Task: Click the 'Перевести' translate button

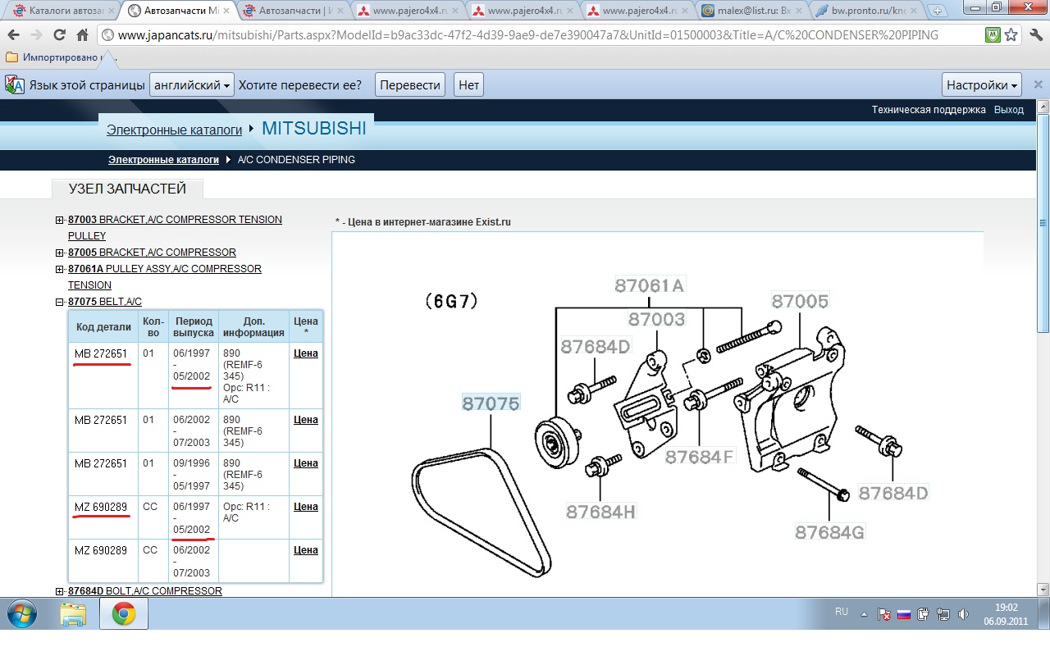Action: pyautogui.click(x=410, y=85)
